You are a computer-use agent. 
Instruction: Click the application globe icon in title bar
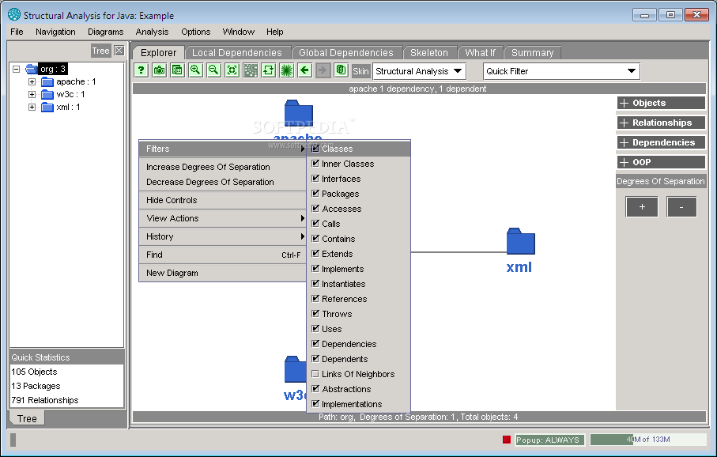(14, 15)
